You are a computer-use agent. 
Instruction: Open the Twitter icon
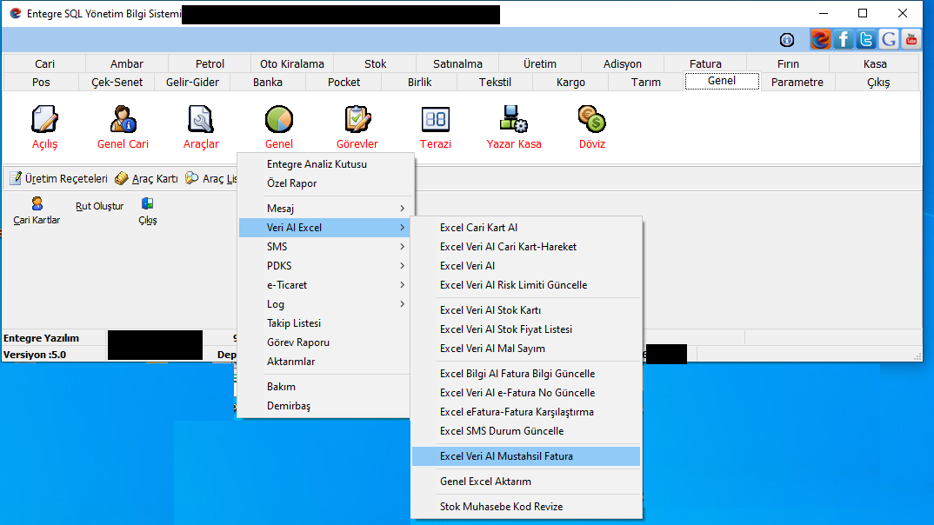coord(866,40)
